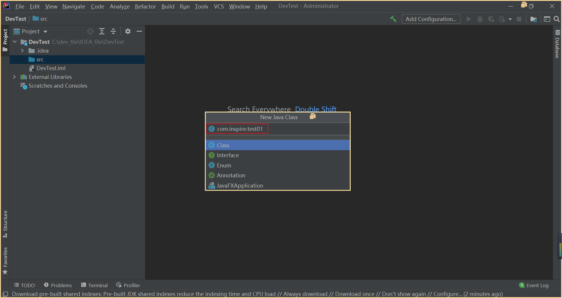The height and width of the screenshot is (298, 562).
Task: Choose Class in New Java Class list
Action: (278, 145)
